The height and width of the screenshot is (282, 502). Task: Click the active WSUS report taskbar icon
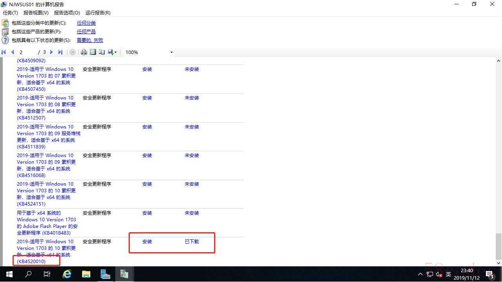(124, 274)
